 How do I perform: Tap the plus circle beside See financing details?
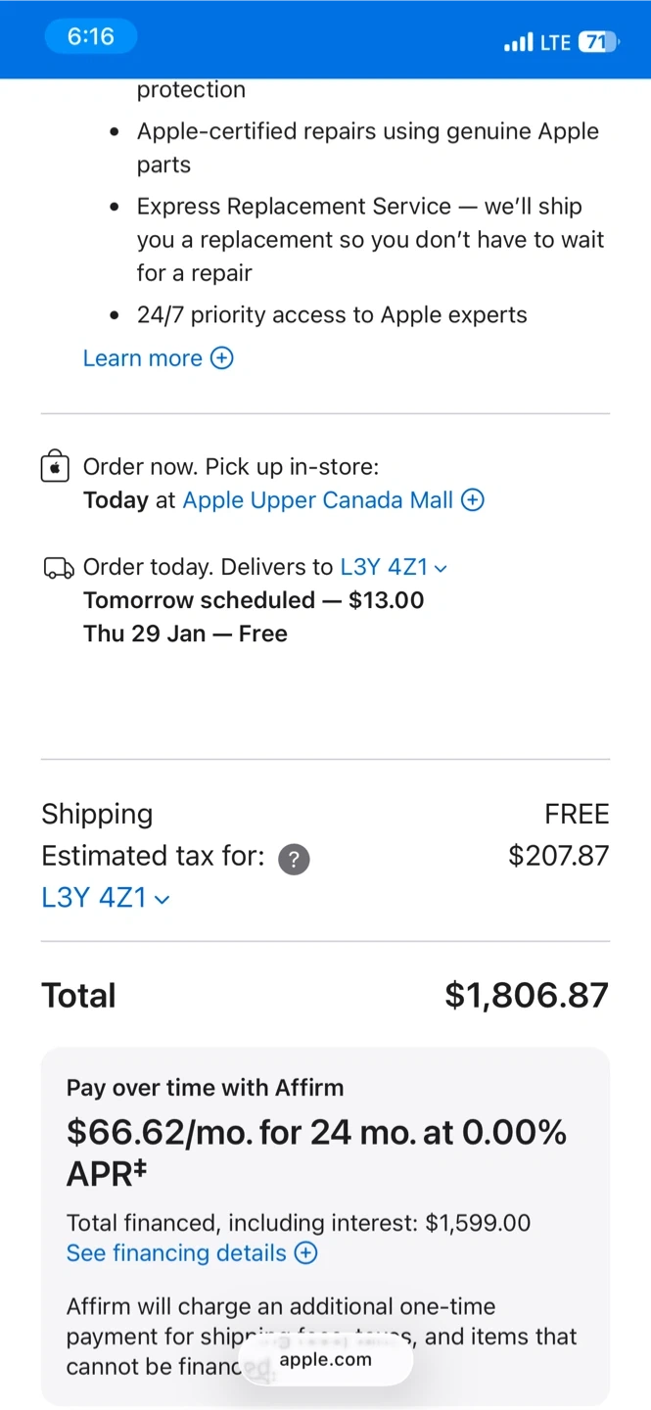(x=306, y=1253)
